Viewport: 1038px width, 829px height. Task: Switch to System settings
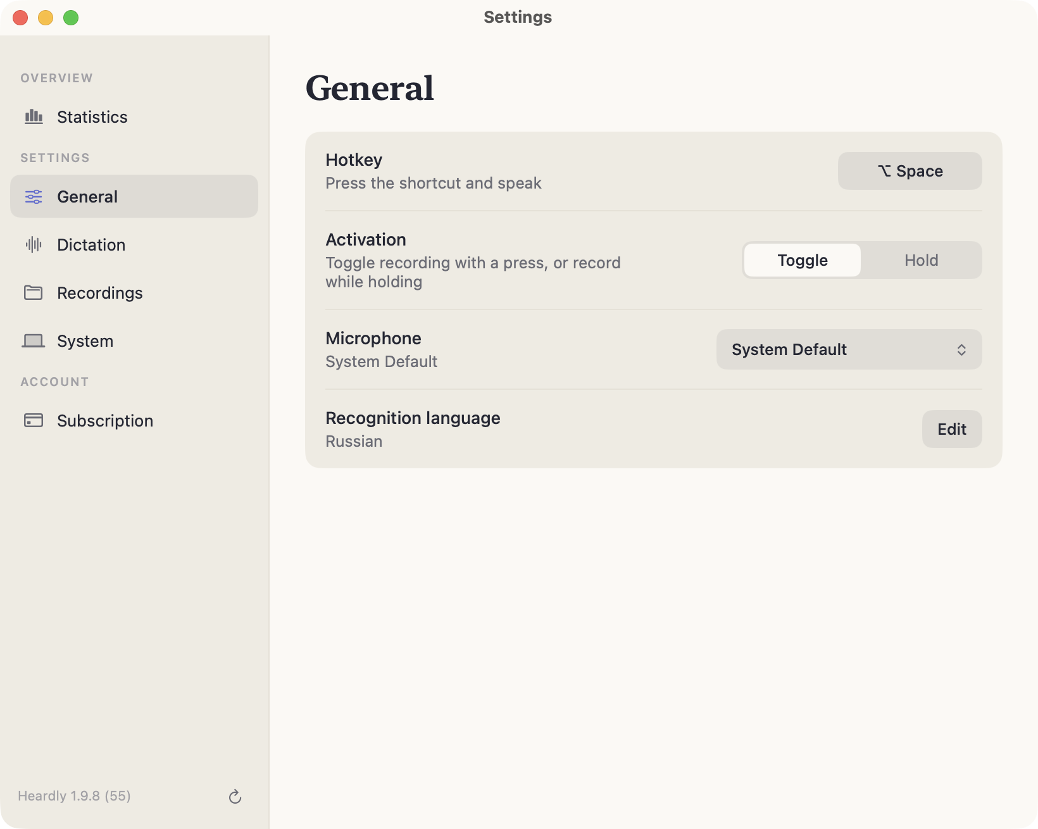point(134,341)
